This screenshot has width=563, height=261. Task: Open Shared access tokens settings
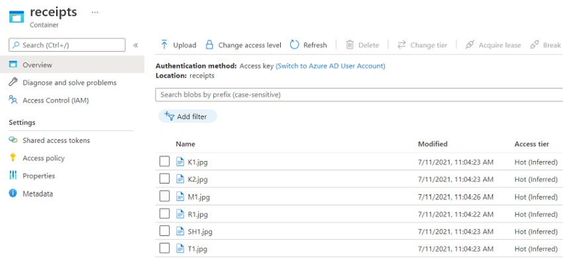point(56,140)
